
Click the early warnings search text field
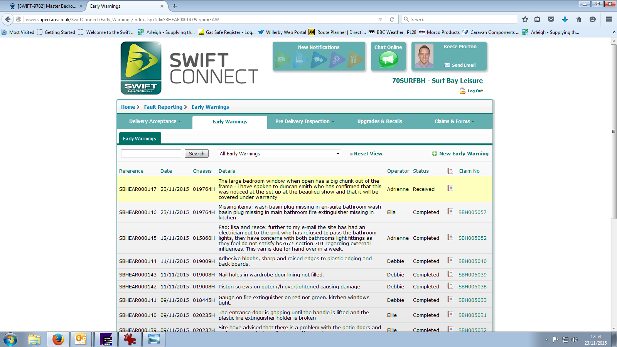click(151, 153)
